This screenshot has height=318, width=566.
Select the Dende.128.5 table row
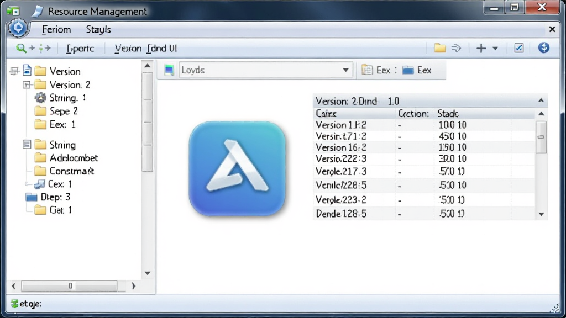(x=424, y=214)
